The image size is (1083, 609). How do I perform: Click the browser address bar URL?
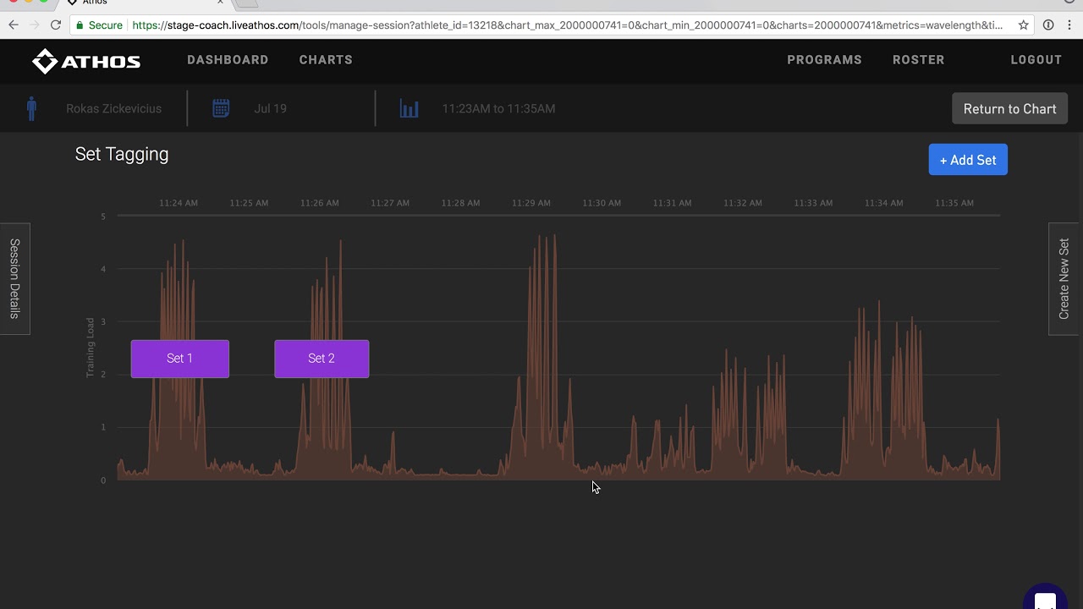568,25
